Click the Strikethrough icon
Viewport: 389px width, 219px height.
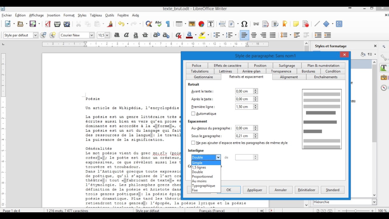click(145, 35)
